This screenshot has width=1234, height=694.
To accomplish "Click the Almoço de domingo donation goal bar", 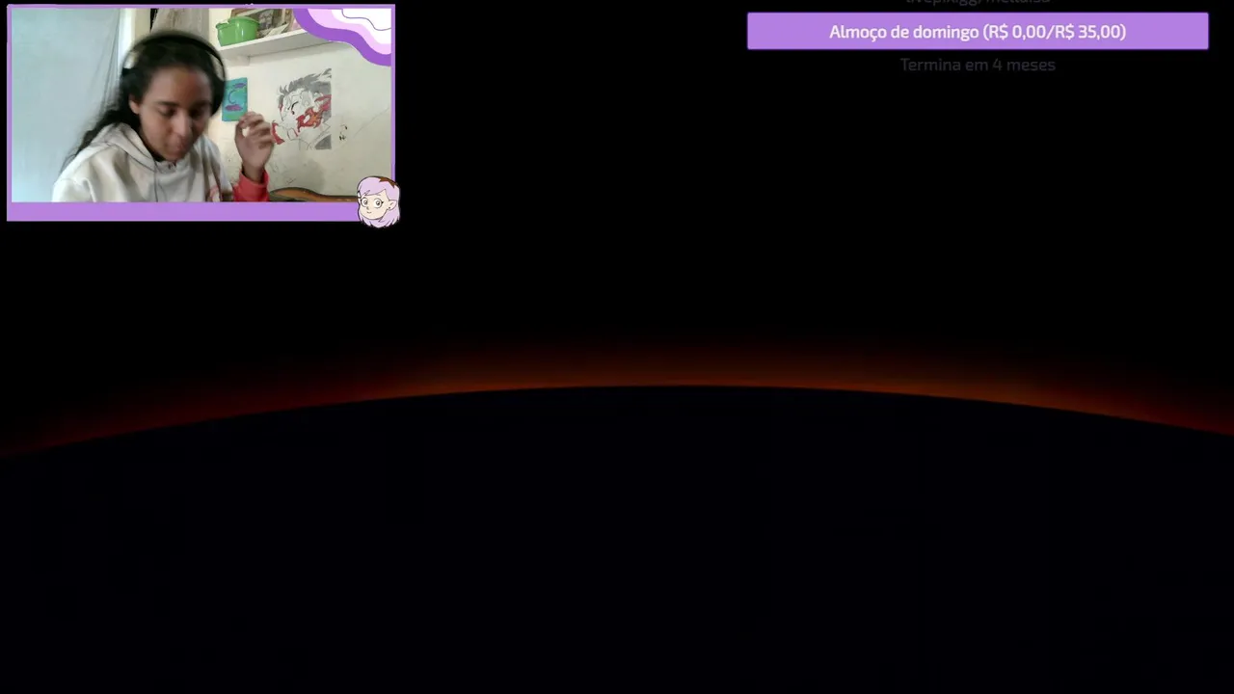I will pos(978,32).
